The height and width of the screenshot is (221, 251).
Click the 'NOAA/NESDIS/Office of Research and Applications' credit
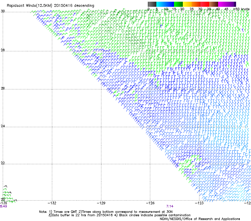click(200, 219)
